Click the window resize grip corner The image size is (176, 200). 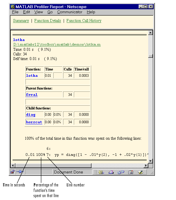[152, 173]
